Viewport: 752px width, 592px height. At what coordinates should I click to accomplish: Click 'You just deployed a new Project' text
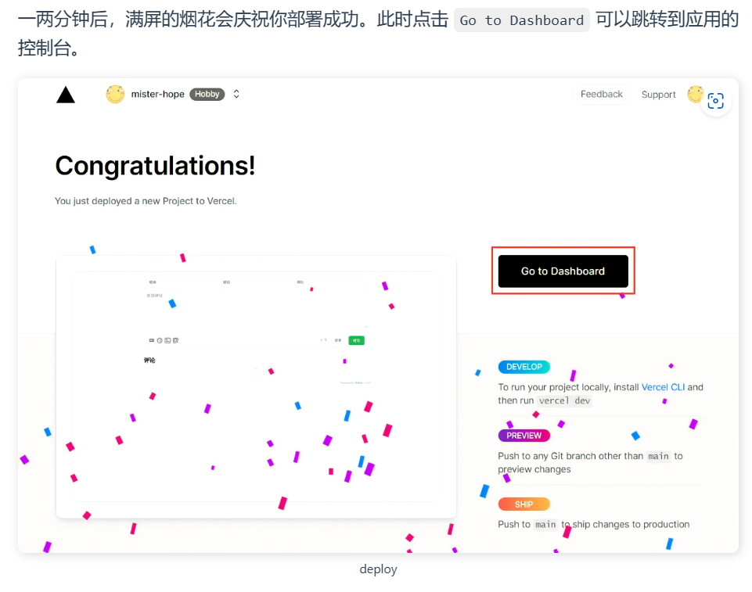[x=146, y=201]
